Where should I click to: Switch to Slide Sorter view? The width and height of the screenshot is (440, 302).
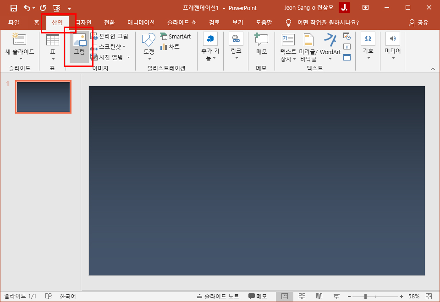click(x=302, y=297)
